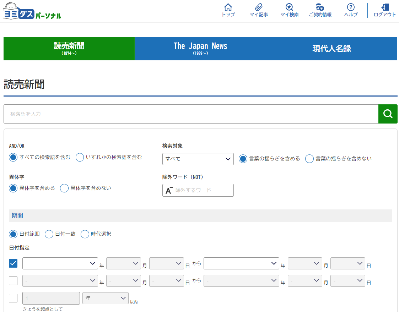Screen dimensions: 399x312
Task: Select 異体字を含めない radio button
Action: 64,188
